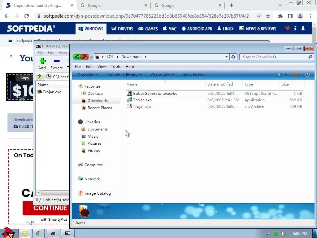
Task: Go to Softpedia GAMES section
Action: click(x=148, y=29)
